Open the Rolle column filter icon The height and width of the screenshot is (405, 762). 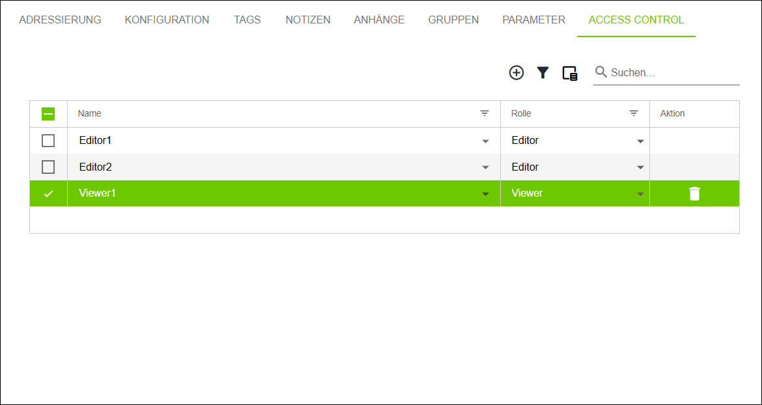point(634,113)
